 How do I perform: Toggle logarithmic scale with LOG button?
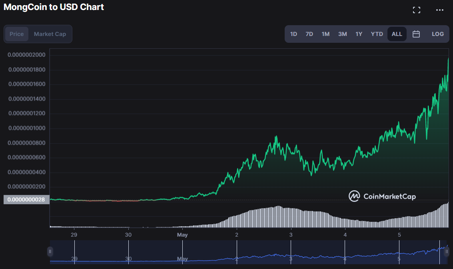[438, 34]
